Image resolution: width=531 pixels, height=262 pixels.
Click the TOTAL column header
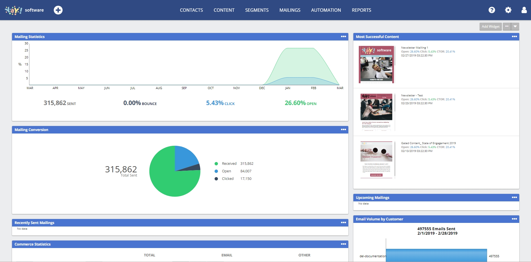click(x=149, y=255)
